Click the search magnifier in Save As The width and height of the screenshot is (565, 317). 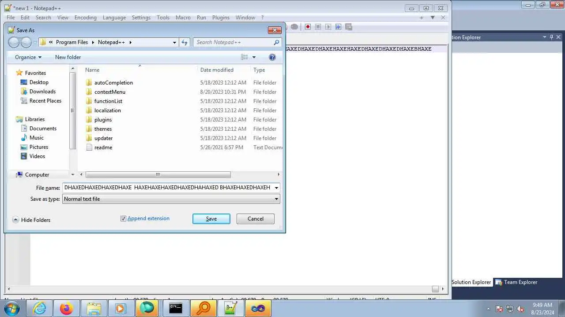pos(276,42)
